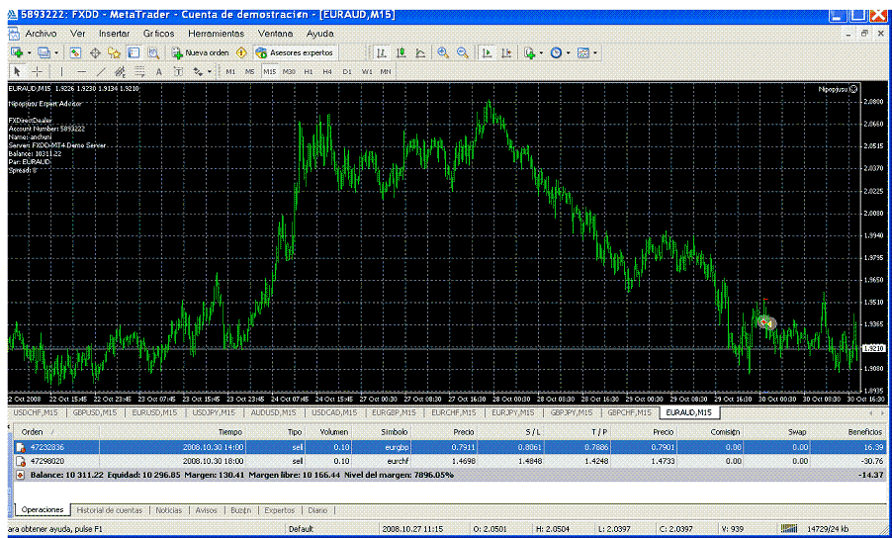Switch to candlestick chart view
Screen dimensions: 892x538
point(401,52)
